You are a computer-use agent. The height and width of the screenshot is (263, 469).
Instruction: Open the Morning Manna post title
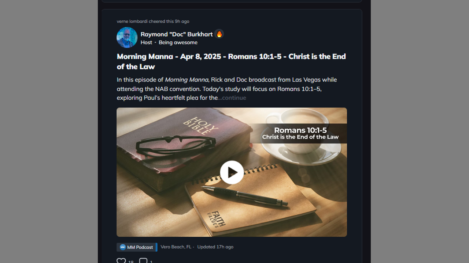click(231, 61)
